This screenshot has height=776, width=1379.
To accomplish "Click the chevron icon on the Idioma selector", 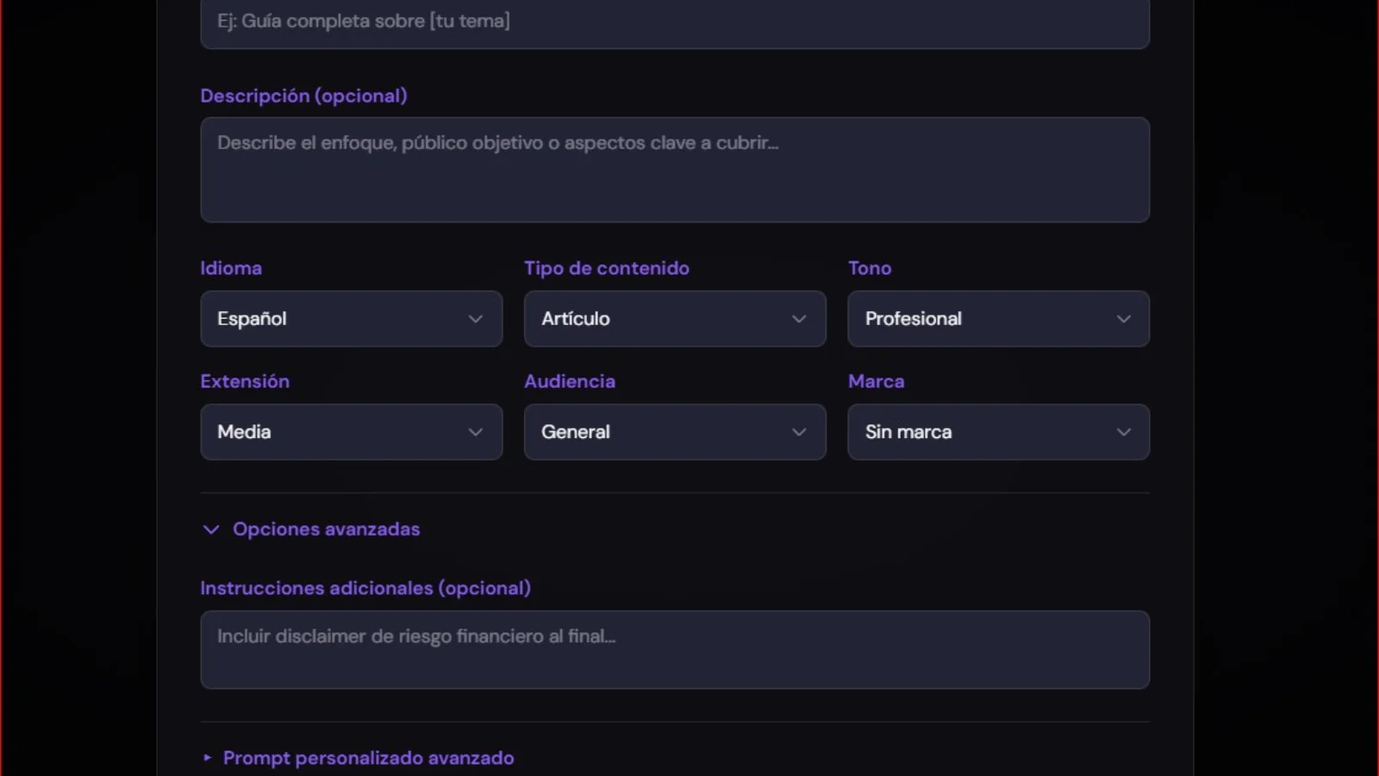I will (476, 319).
